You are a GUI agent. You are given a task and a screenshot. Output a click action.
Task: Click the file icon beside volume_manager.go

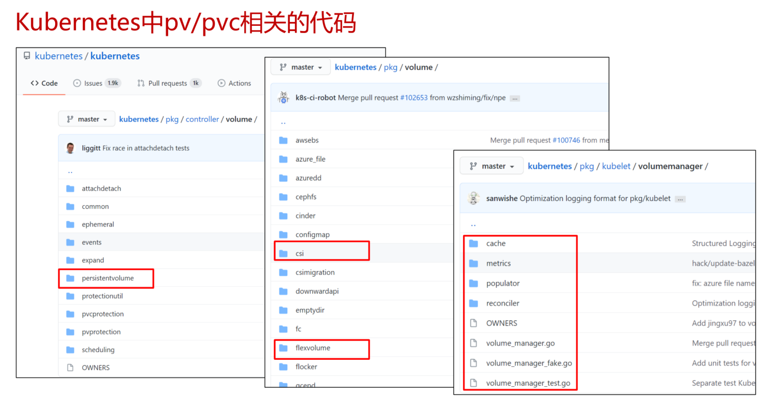tap(474, 343)
